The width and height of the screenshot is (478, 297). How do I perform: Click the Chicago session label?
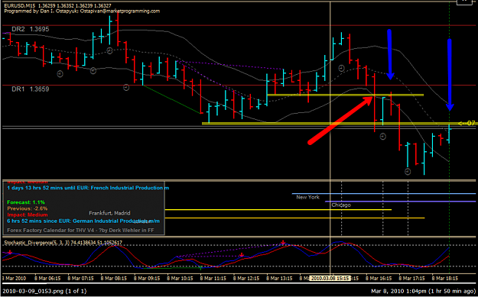341,205
